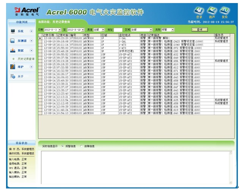
Task: Click cell 060F0103 in 编号 column
Action: [x=76, y=51]
